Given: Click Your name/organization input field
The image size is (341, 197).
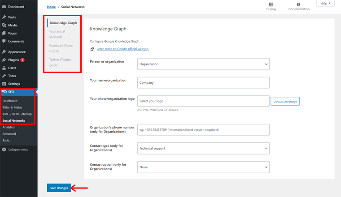Looking at the screenshot, I should tap(203, 83).
